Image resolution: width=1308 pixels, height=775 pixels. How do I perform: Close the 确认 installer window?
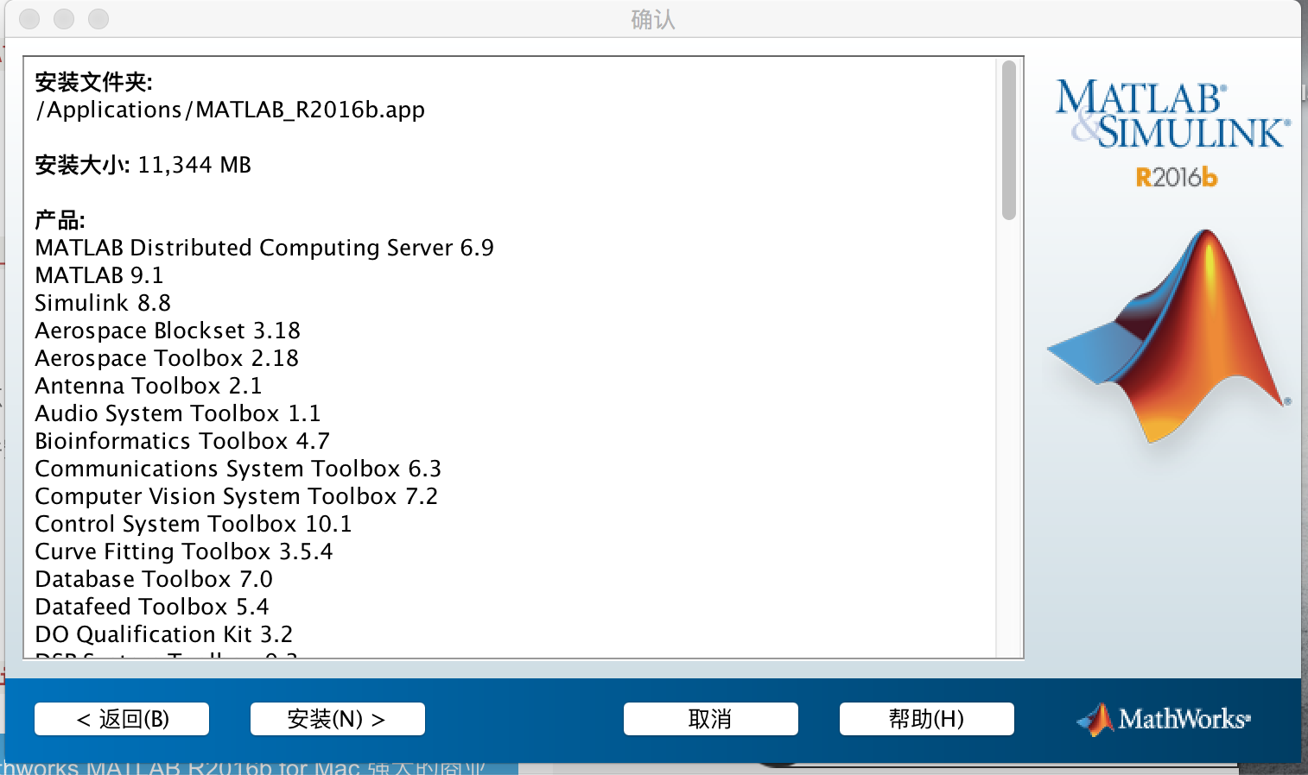coord(29,19)
